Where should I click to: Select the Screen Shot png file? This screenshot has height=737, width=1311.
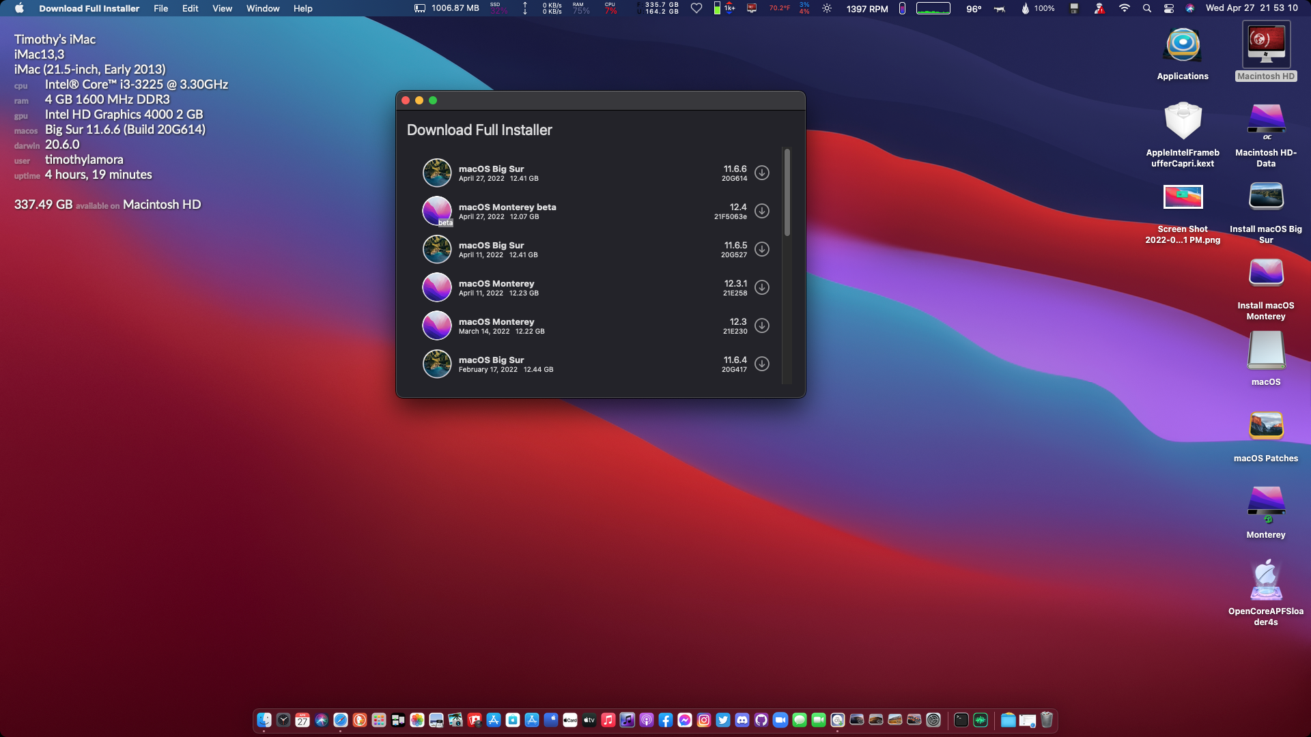click(1183, 197)
